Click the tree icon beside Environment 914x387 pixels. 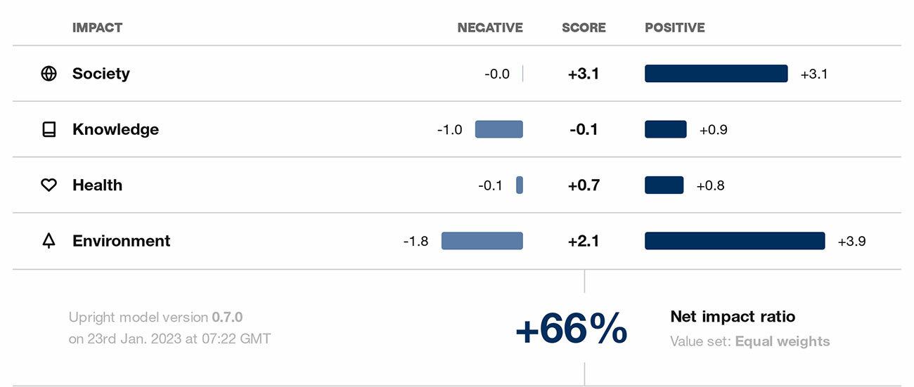point(49,241)
